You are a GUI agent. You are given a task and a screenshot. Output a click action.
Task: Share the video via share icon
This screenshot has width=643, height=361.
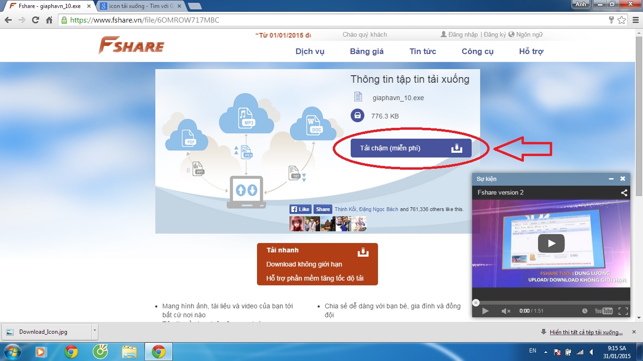[624, 192]
